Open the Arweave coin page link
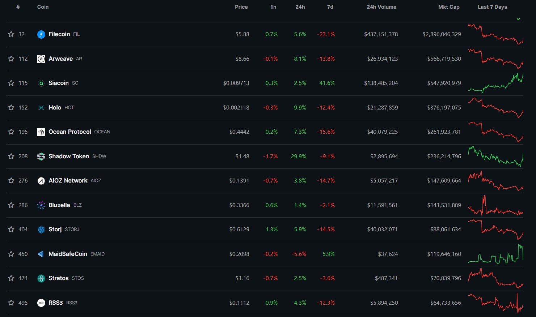 (x=61, y=59)
